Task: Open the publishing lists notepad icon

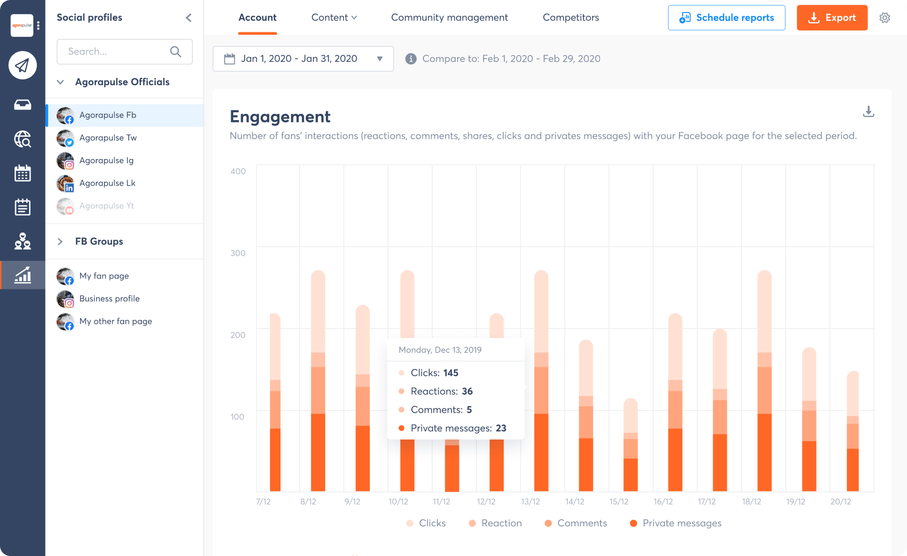Action: pos(22,207)
